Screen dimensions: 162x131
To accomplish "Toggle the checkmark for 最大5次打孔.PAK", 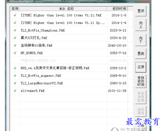I will [15, 38].
